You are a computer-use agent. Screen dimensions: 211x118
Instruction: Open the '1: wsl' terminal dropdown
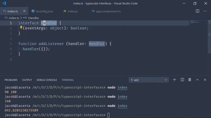pos(149,80)
